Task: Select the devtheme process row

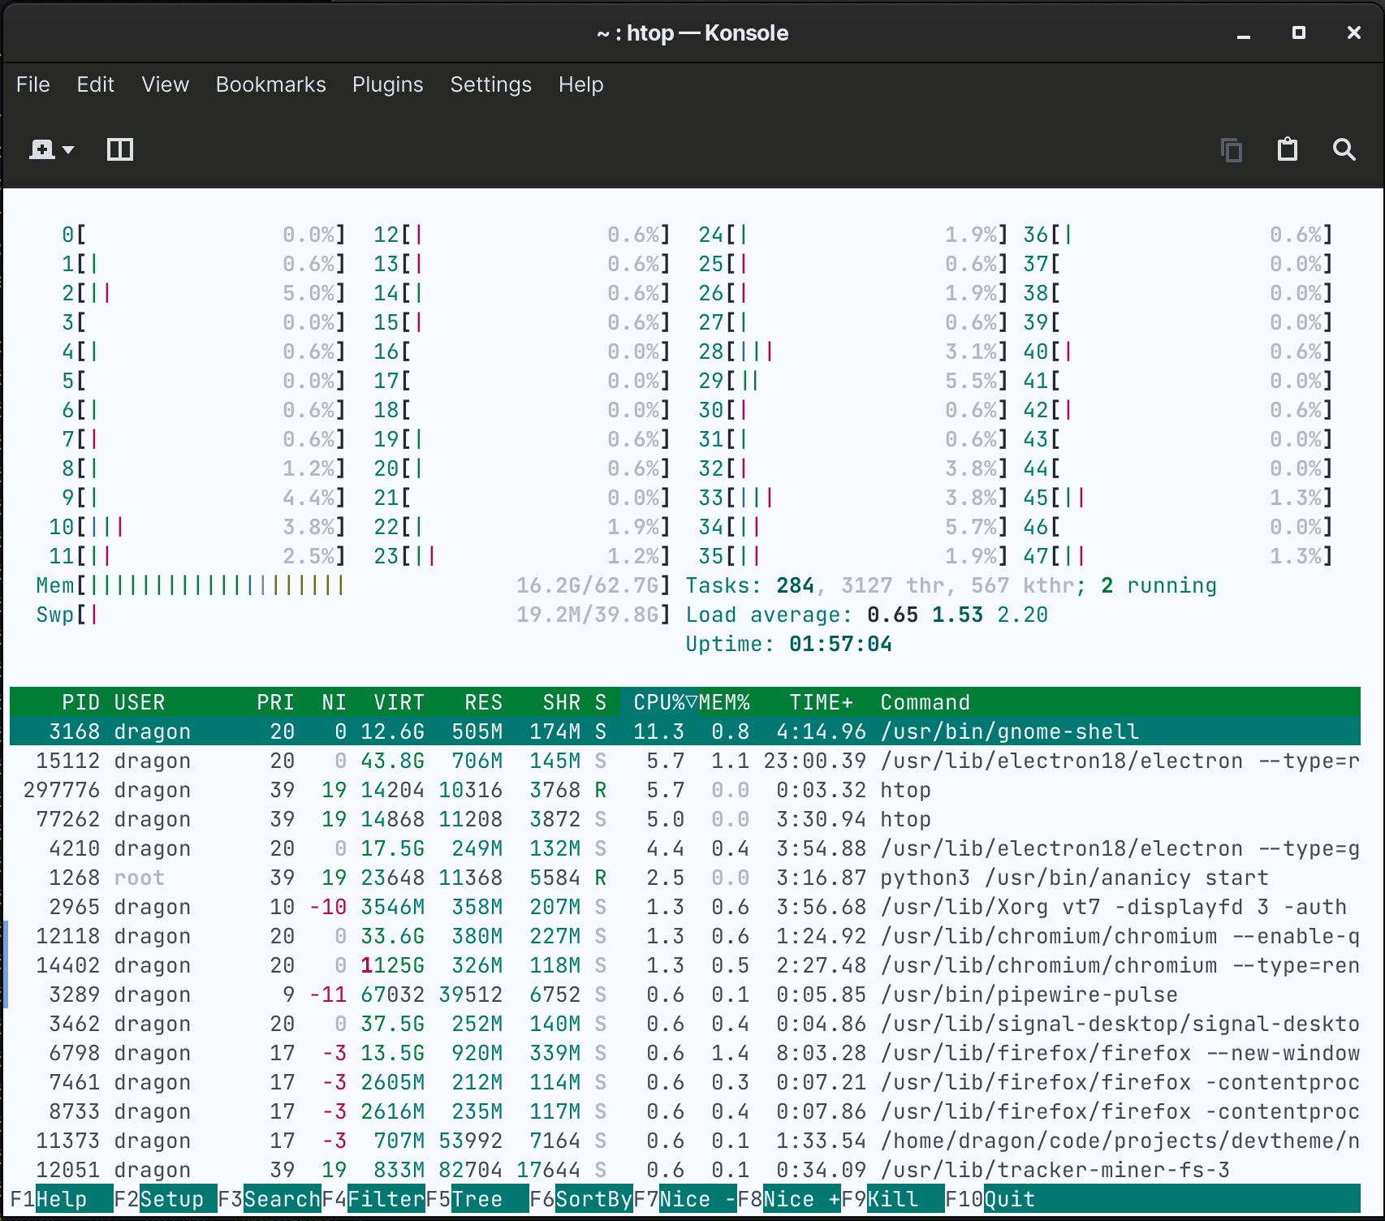Action: click(x=685, y=1141)
